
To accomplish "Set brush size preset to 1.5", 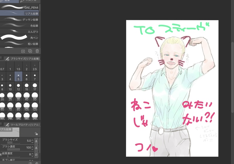I will coord(18,66).
